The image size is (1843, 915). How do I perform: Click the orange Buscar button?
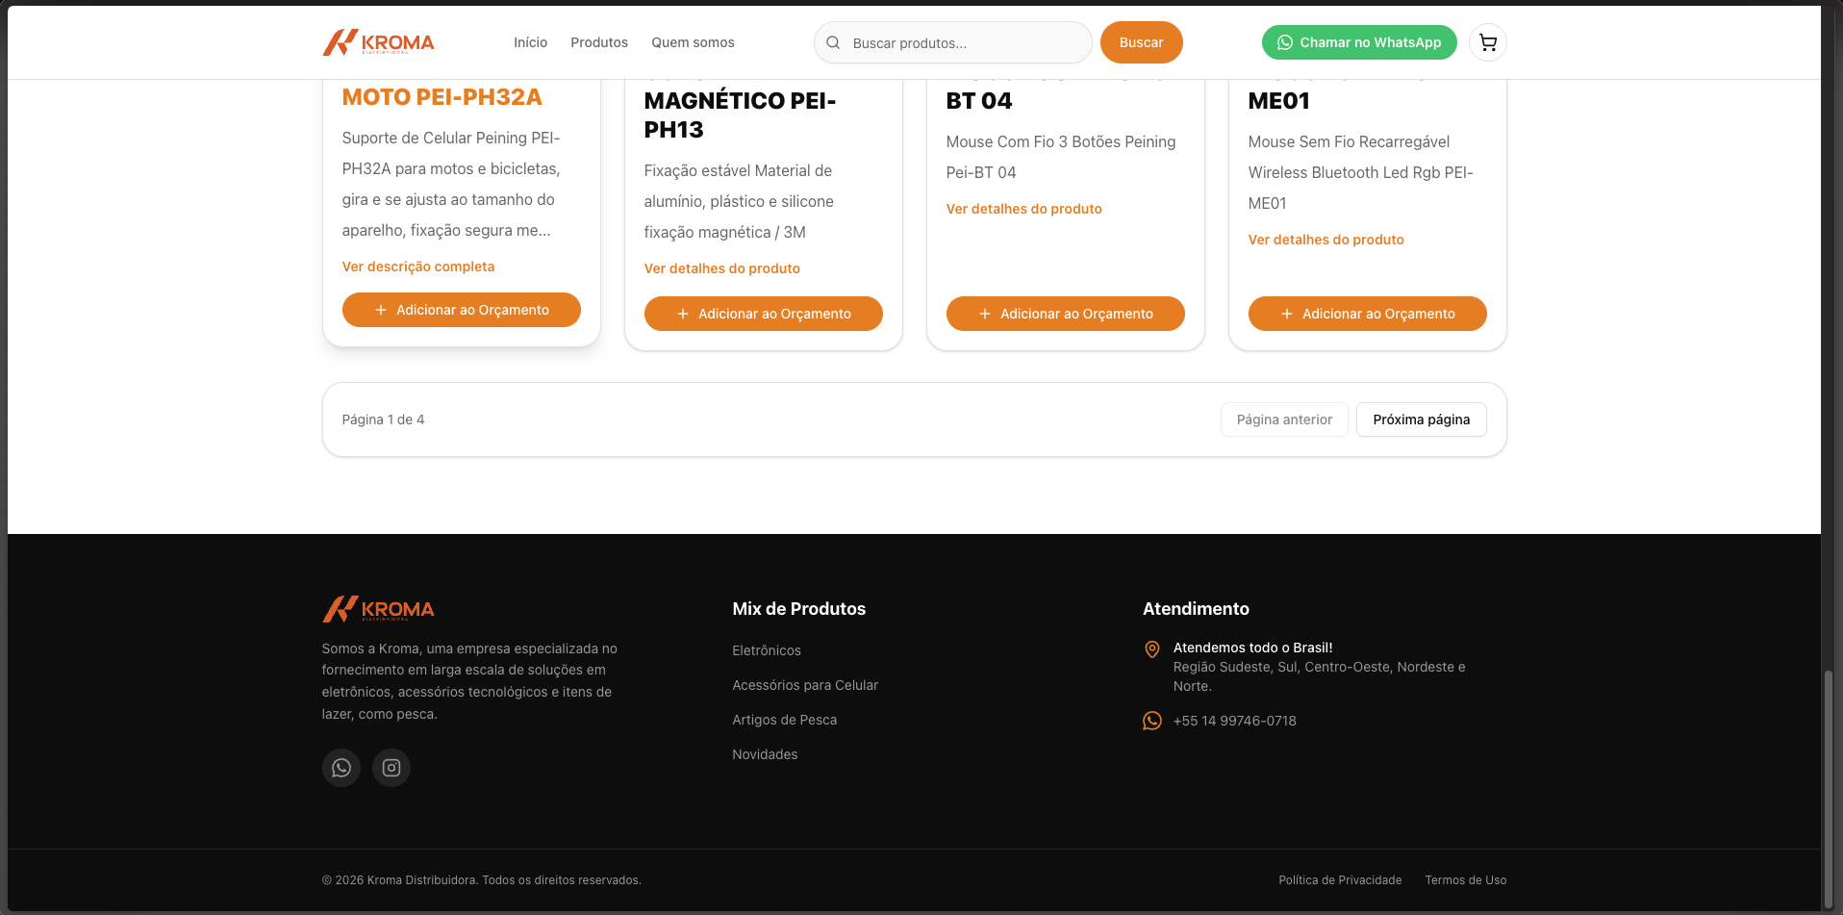(x=1141, y=42)
